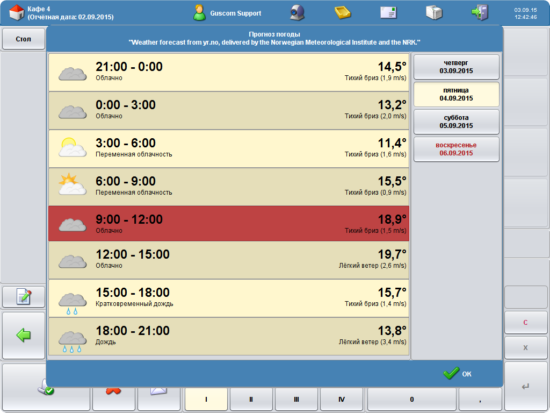
Task: Click the yellow cash tray icon
Action: 342,12
